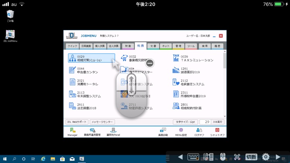Launch 2311 所得税申告書2019
Screen dimensions: 290x163
point(189,94)
